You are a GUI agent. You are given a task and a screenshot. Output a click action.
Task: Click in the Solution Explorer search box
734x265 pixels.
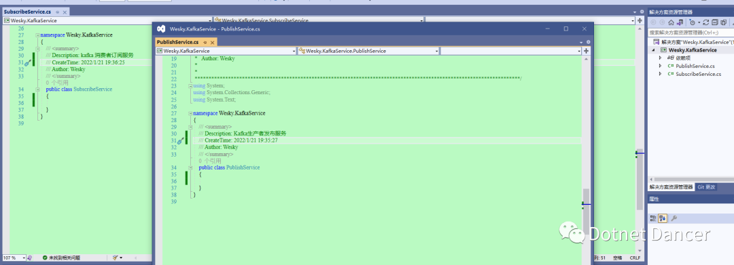tap(691, 33)
